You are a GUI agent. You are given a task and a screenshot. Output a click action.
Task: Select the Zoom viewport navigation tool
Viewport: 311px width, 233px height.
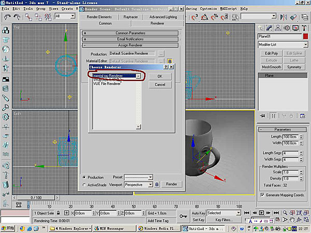(285, 213)
